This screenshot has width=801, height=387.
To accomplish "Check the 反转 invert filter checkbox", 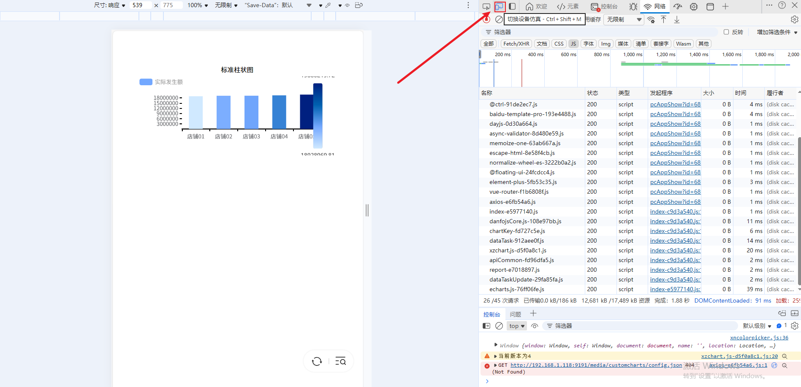I will (x=726, y=32).
